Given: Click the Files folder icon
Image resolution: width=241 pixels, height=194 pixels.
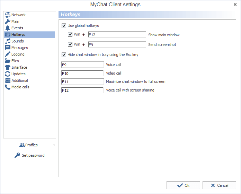Looking at the screenshot, I should 8,61.
